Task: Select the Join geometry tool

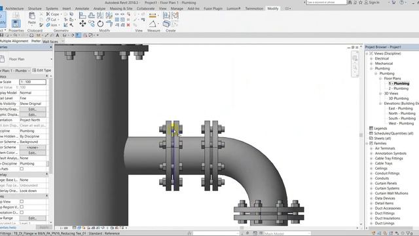Action: coord(52,25)
